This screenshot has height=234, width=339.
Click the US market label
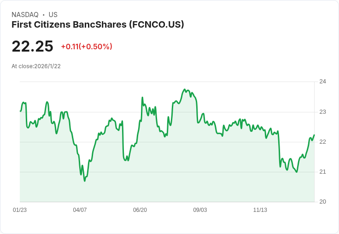coord(53,15)
